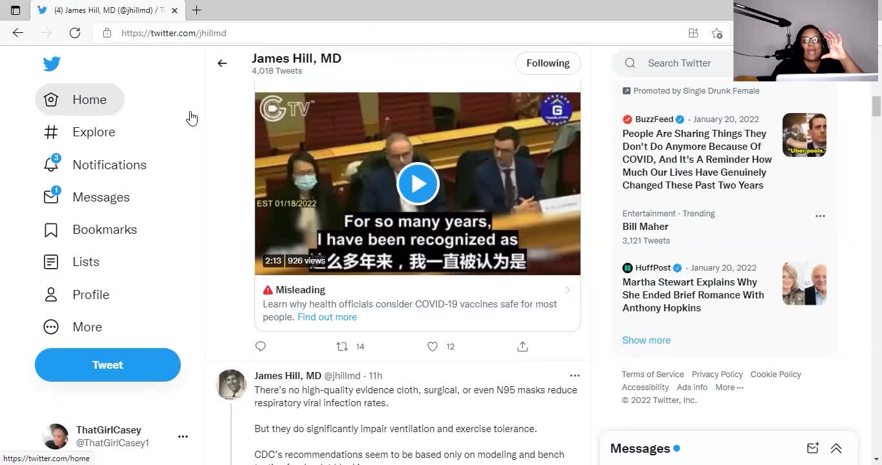
Task: Open HuffPost Martha Stewart article
Action: [693, 295]
